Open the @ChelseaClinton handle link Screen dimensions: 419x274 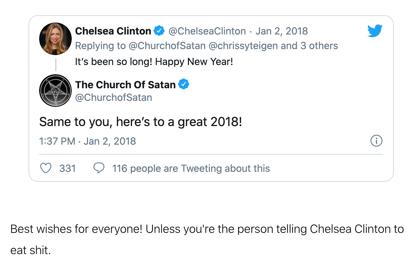[x=207, y=31]
